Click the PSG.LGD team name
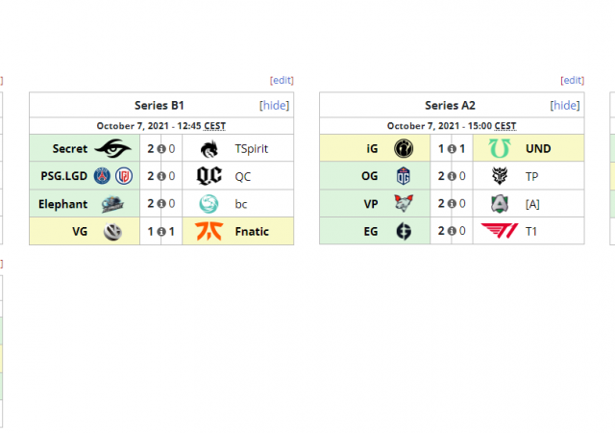This screenshot has height=433, width=615. click(x=63, y=176)
